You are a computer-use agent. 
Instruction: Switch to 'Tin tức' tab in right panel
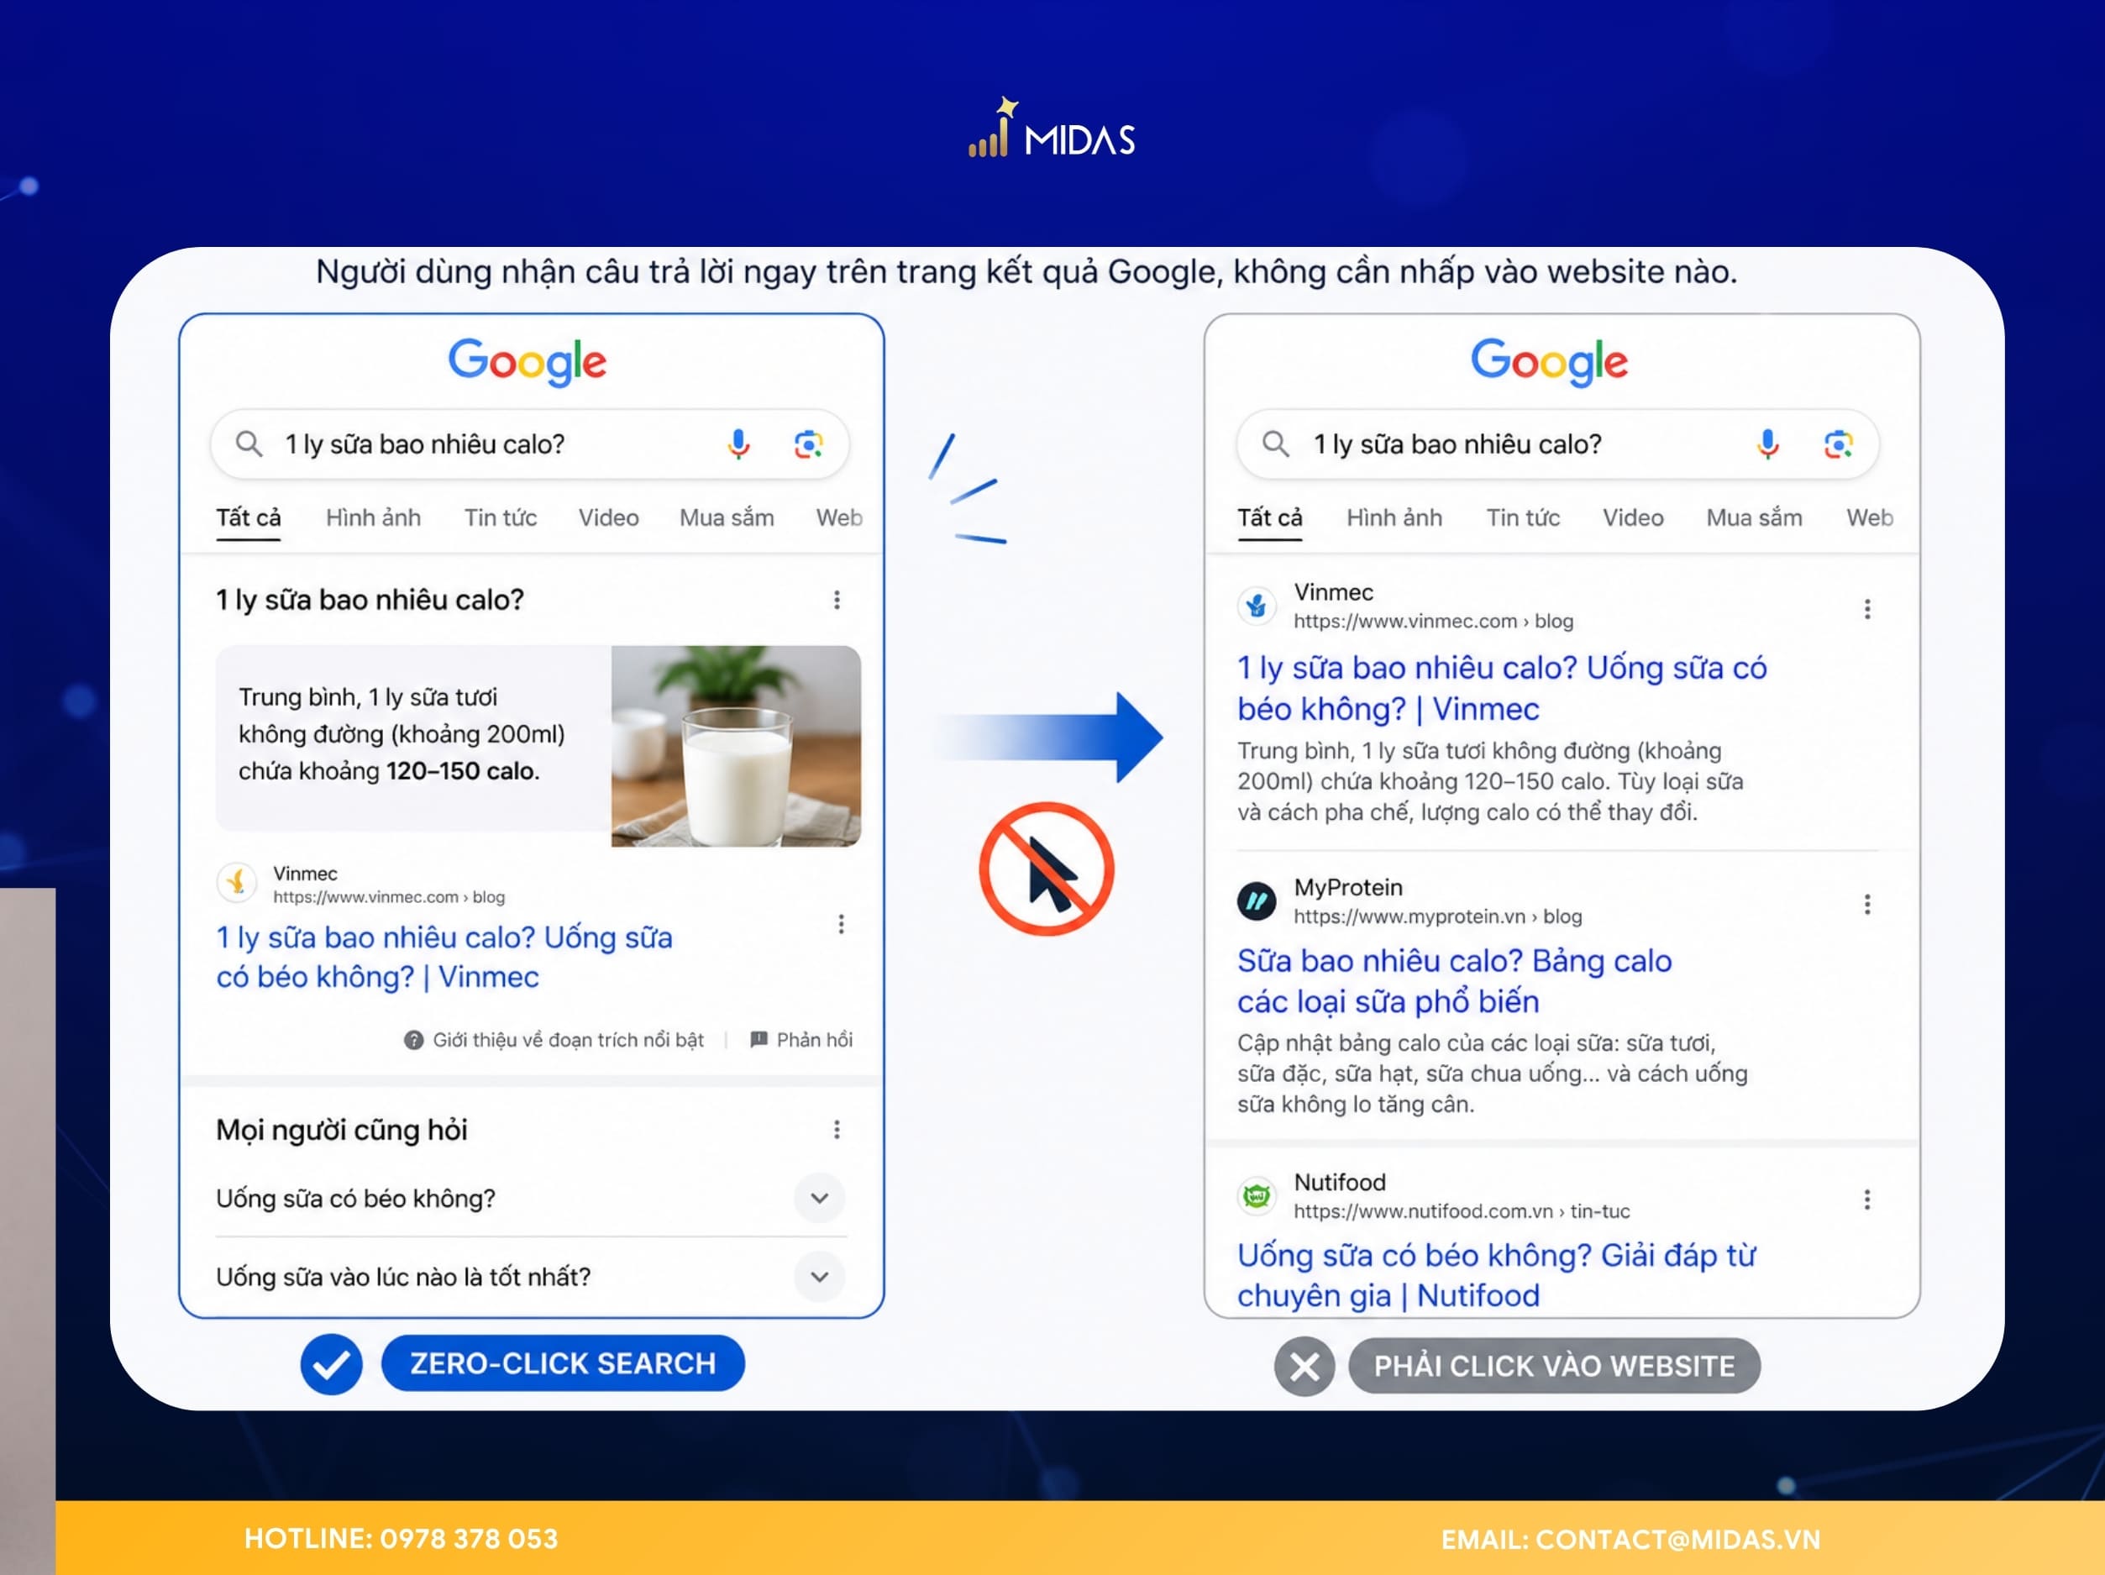(1524, 517)
